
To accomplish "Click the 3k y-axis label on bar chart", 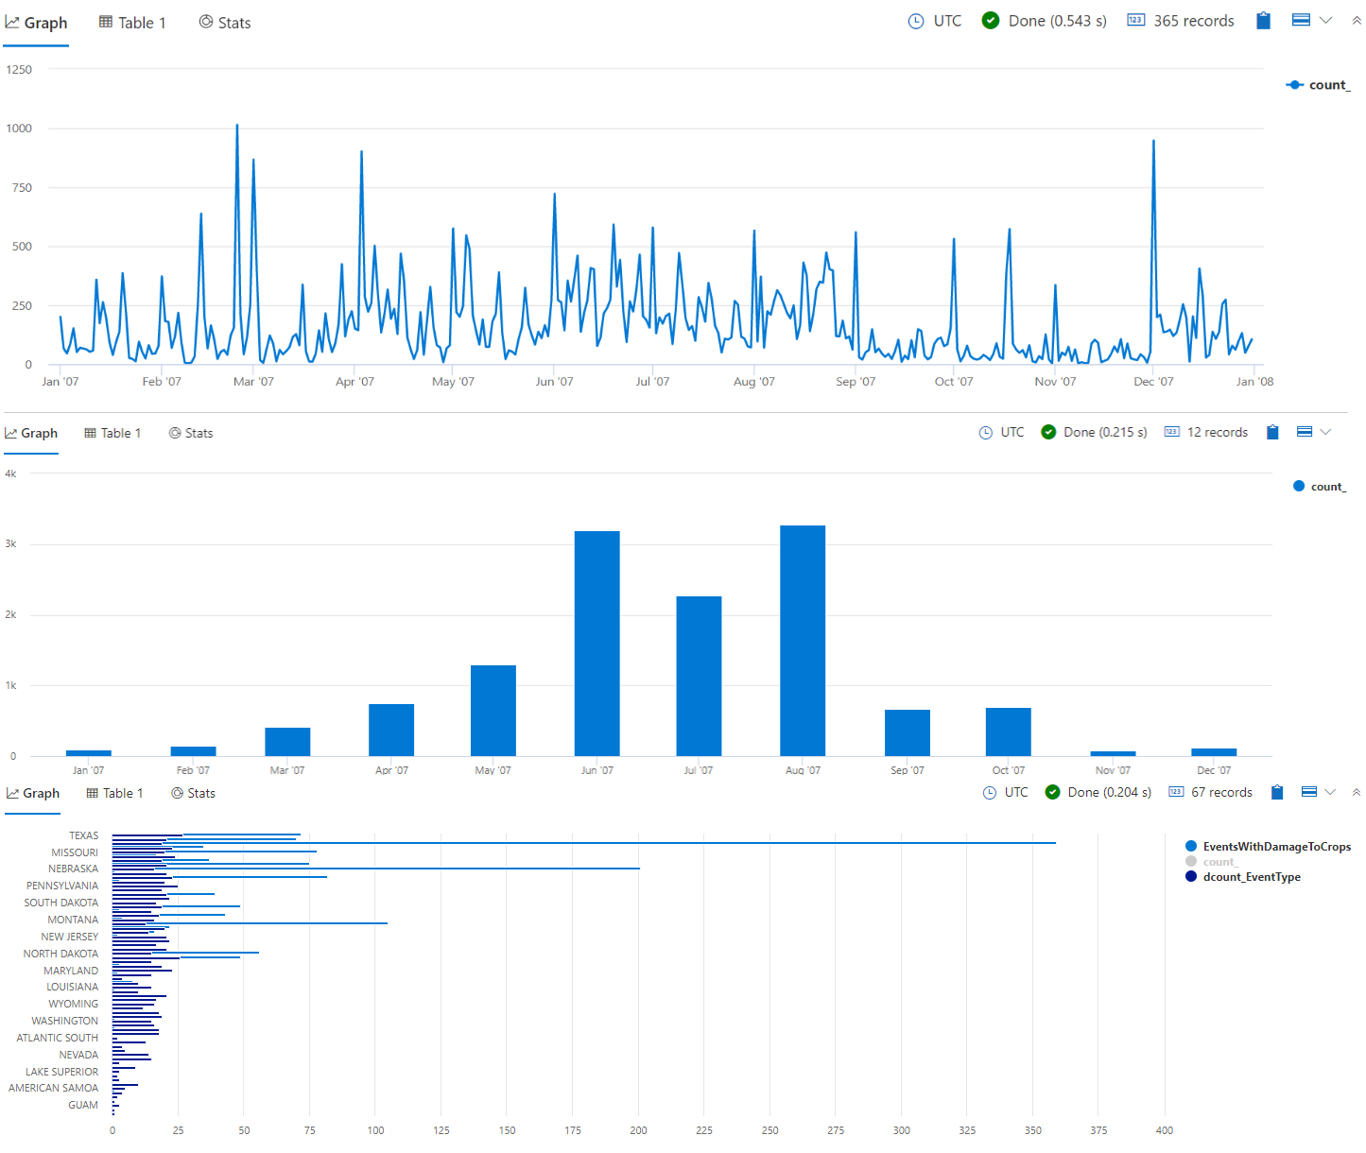I will pos(10,543).
